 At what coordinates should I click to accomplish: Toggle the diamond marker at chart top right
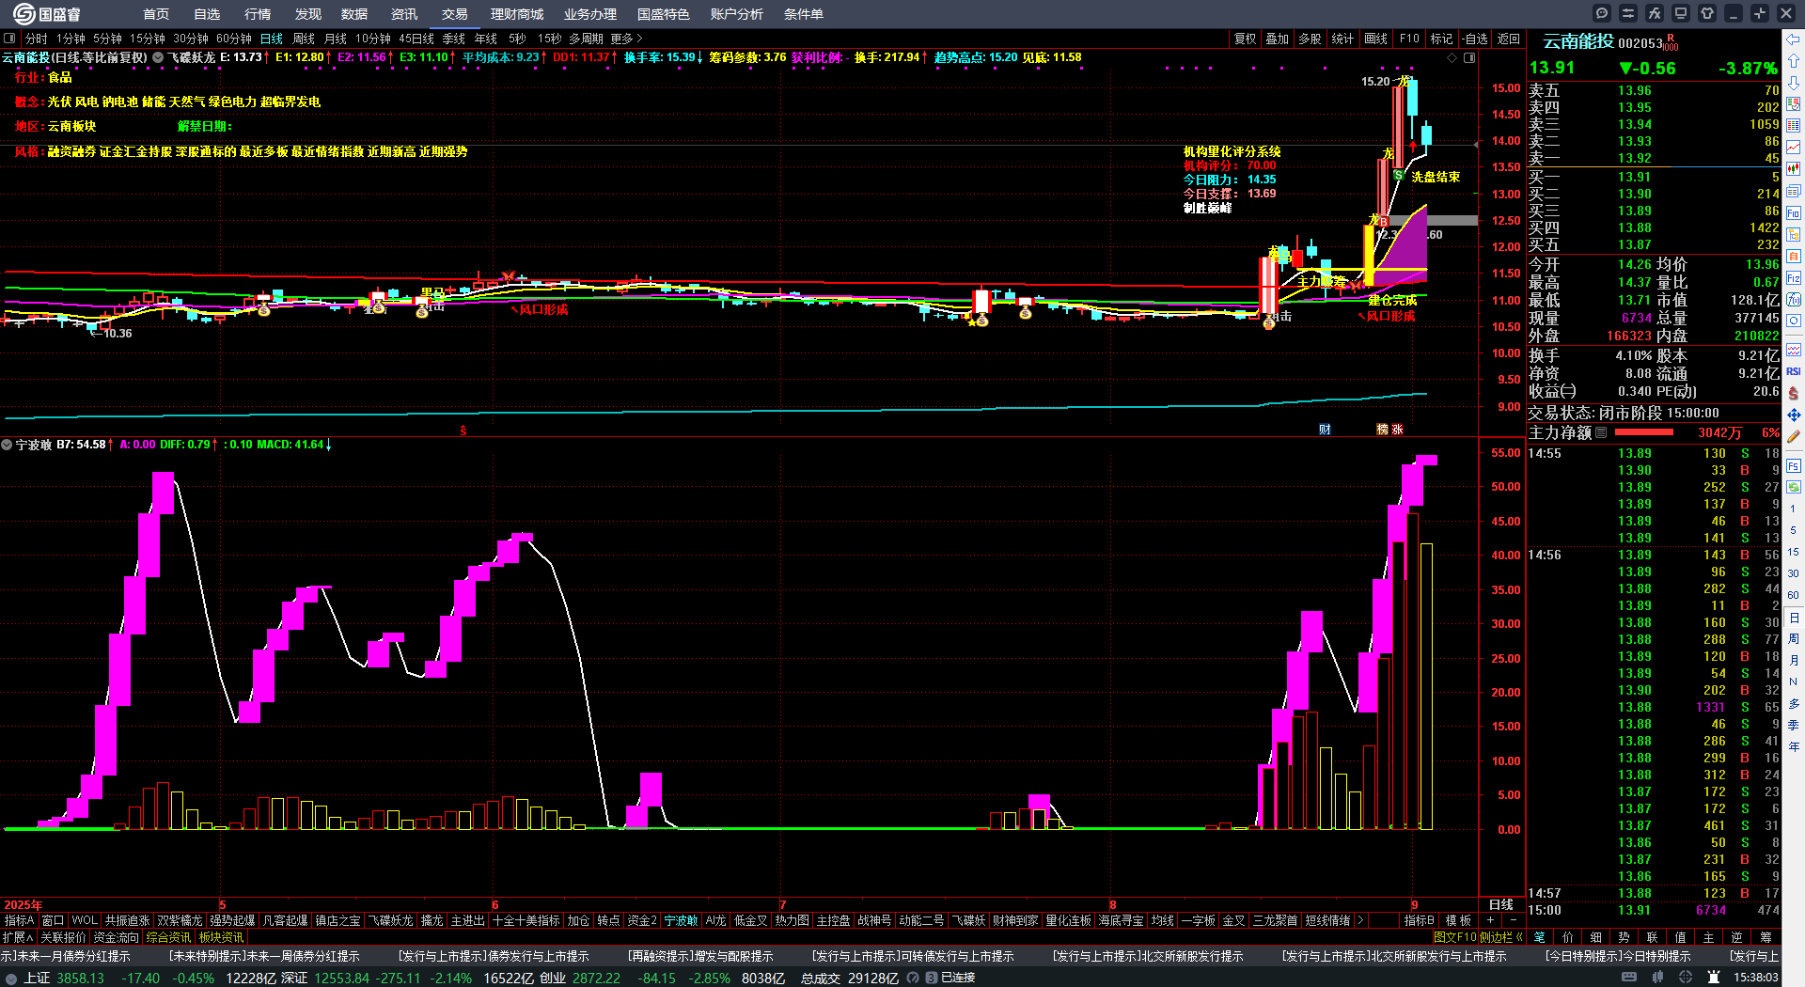pos(1452,57)
